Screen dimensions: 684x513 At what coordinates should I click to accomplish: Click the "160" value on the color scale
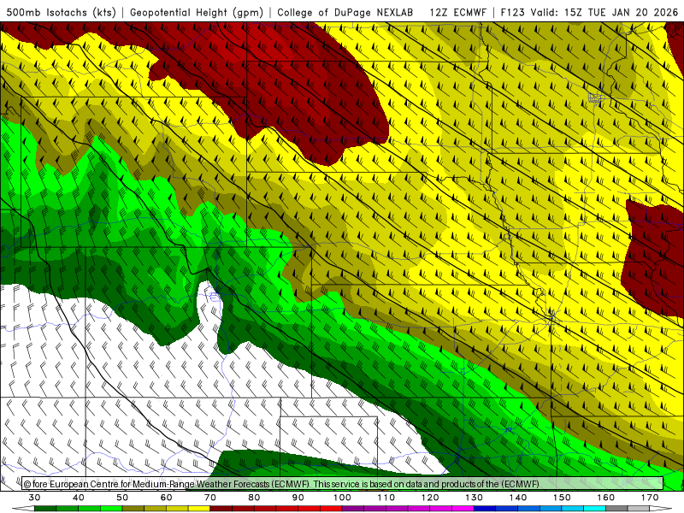tap(606, 498)
